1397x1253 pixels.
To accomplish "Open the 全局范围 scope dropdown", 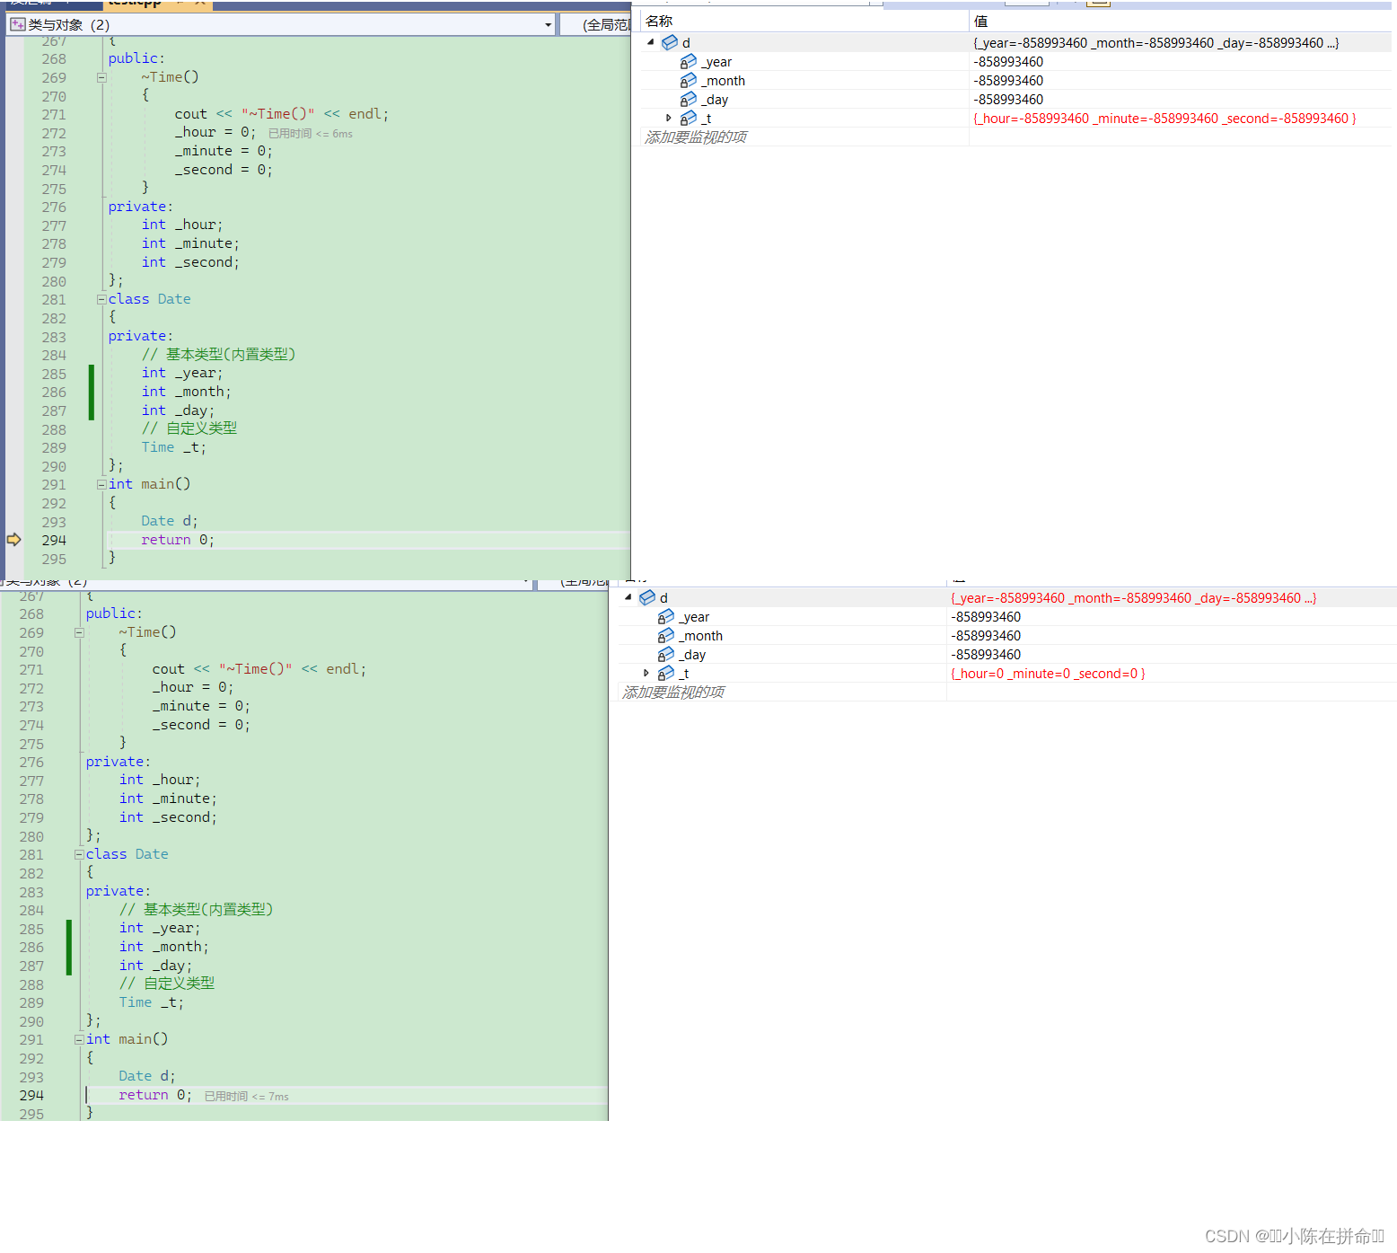I will [596, 25].
